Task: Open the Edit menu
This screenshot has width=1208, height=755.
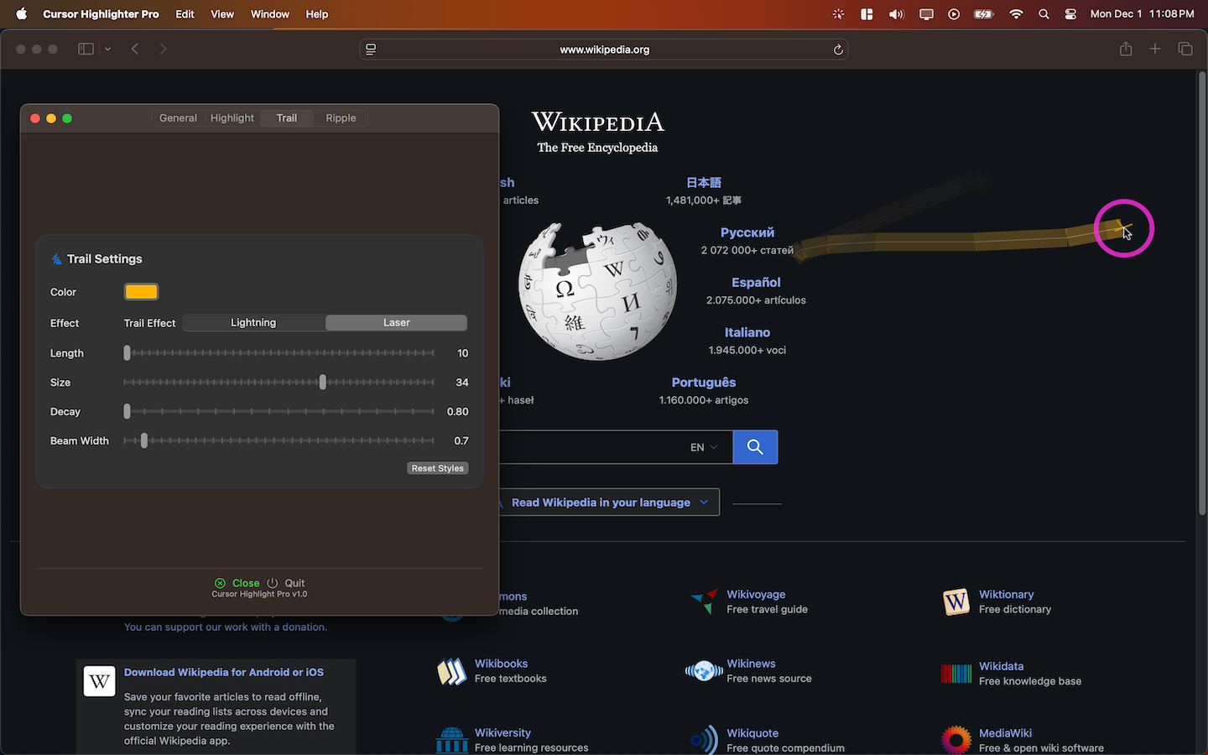Action: [x=185, y=13]
